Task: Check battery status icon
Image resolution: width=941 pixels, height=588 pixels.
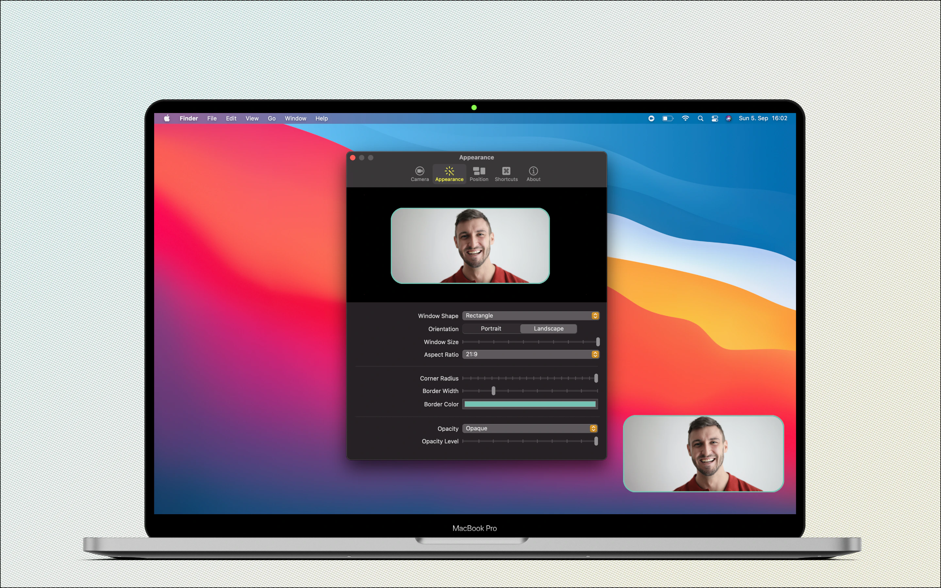Action: coord(667,118)
